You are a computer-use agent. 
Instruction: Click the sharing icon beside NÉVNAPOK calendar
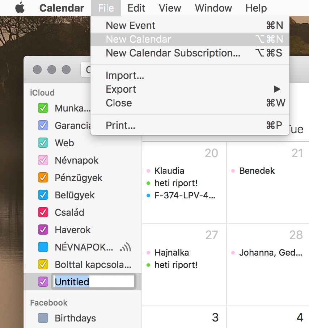[x=126, y=247]
